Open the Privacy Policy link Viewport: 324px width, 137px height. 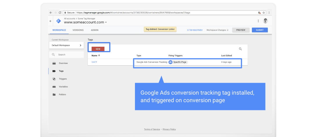[x=169, y=129]
